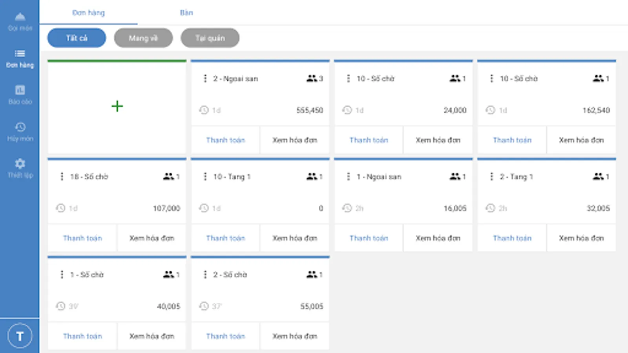Open the Thiết lập gear icon
This screenshot has height=353, width=628.
(x=20, y=164)
